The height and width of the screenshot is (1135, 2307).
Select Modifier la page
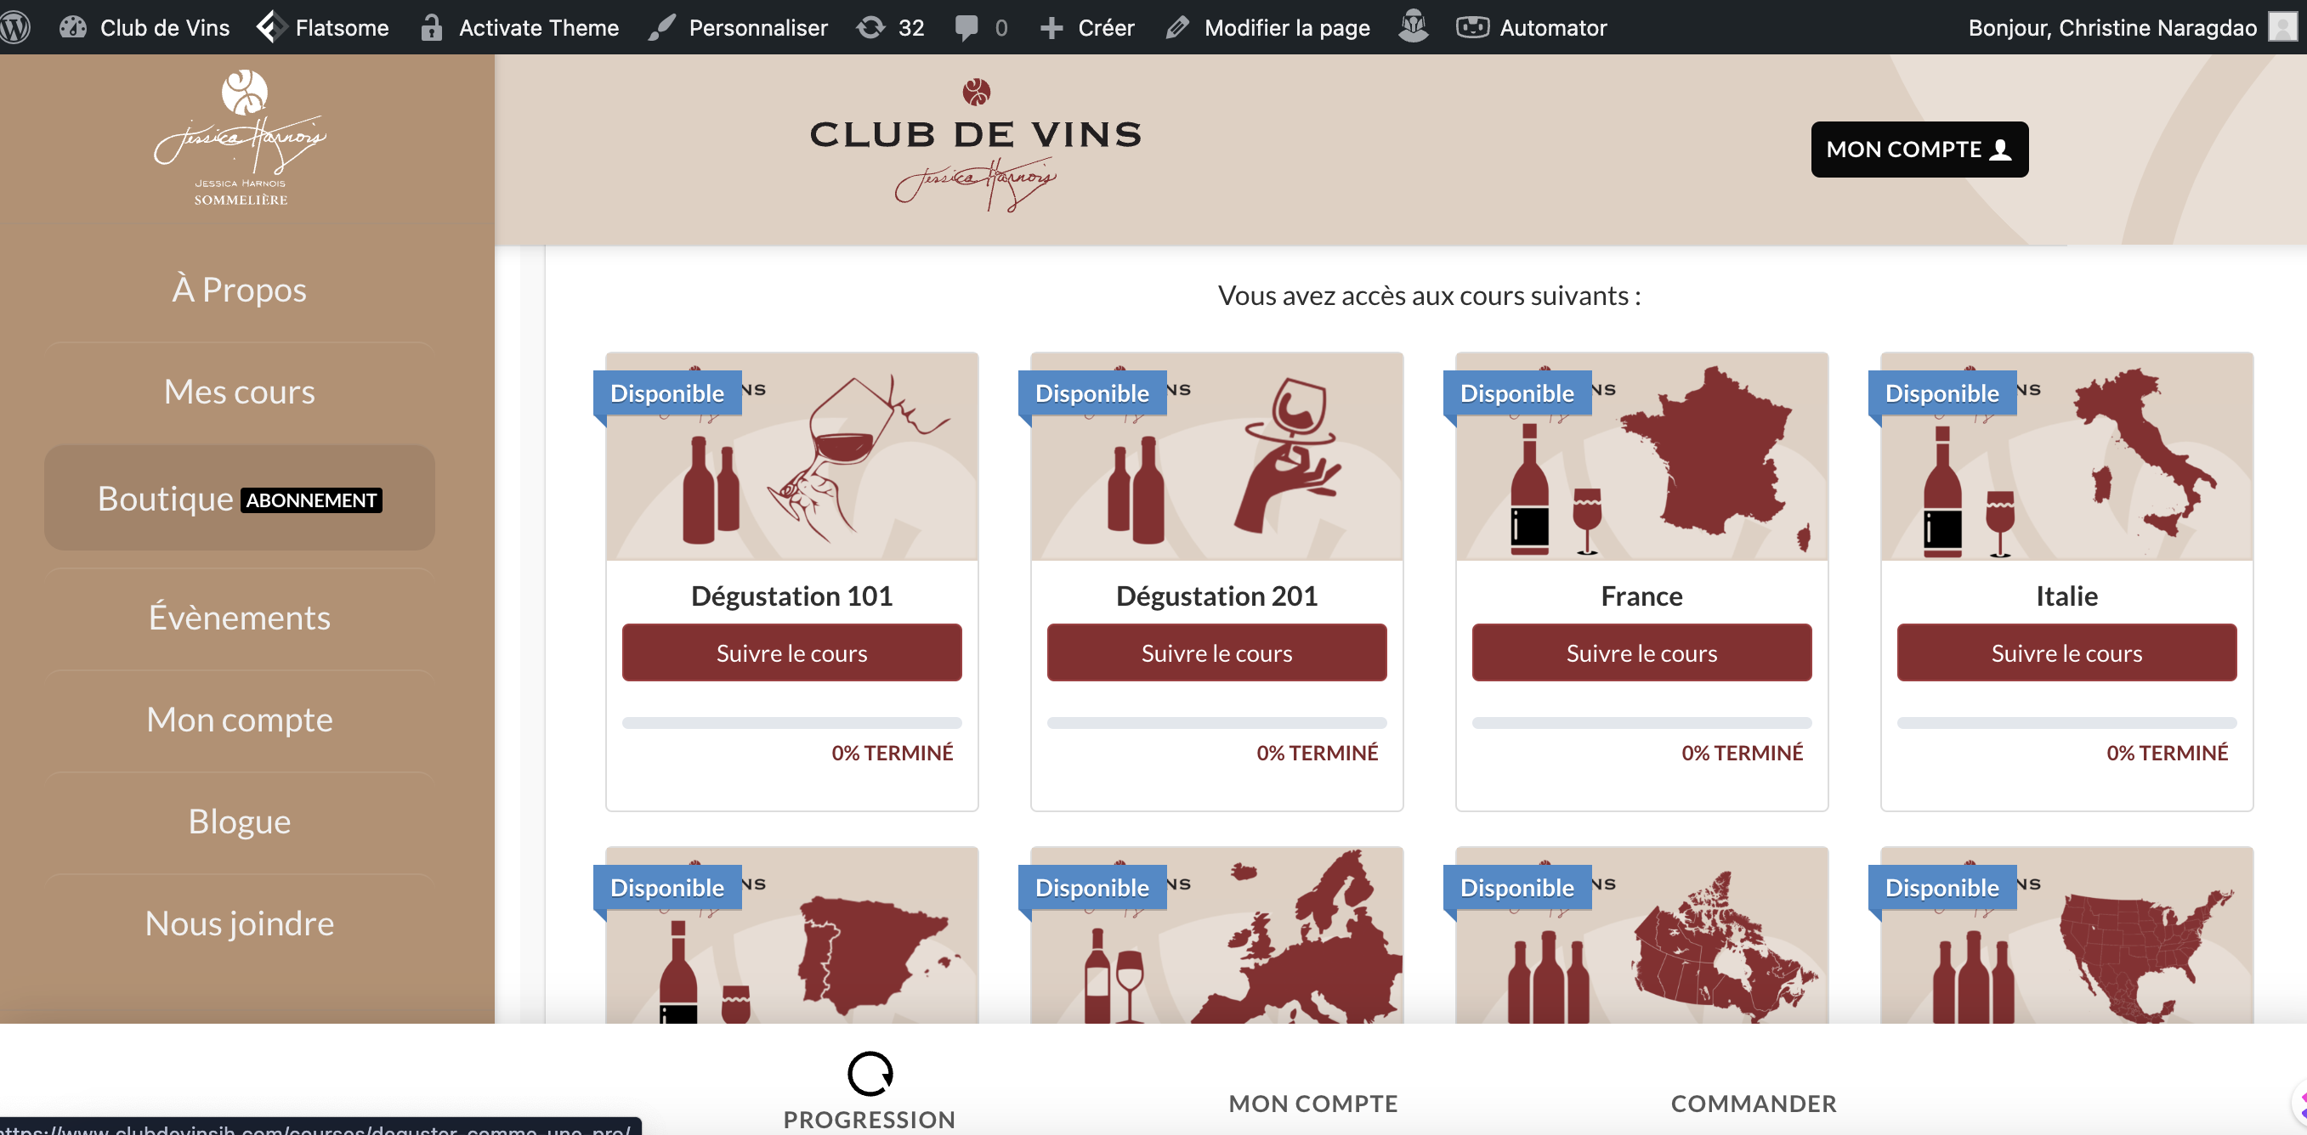[1267, 28]
